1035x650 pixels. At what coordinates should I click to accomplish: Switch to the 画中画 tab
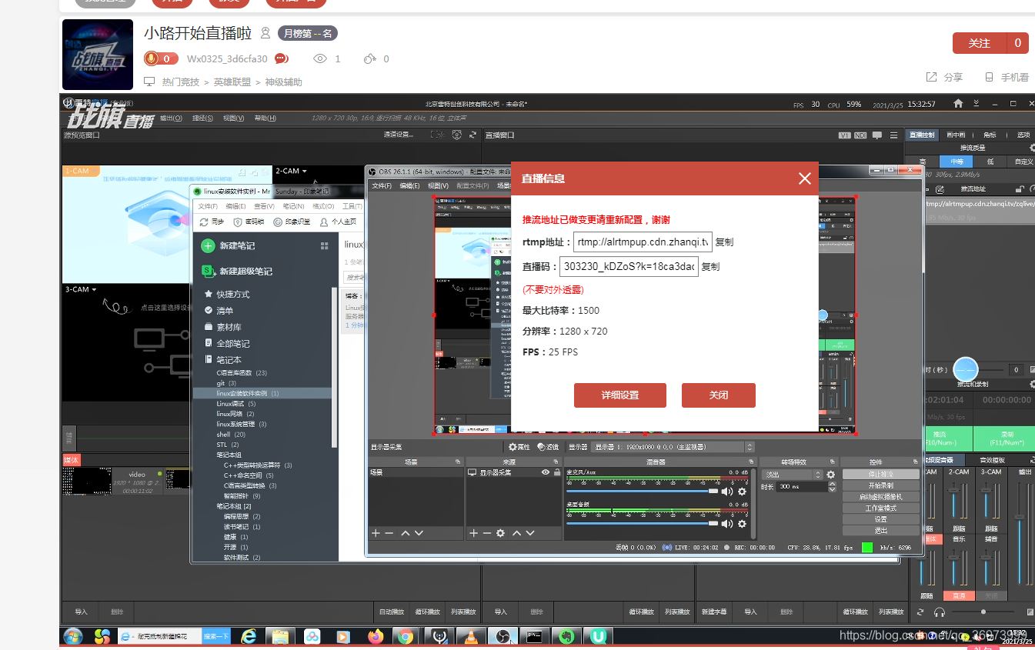(x=956, y=135)
